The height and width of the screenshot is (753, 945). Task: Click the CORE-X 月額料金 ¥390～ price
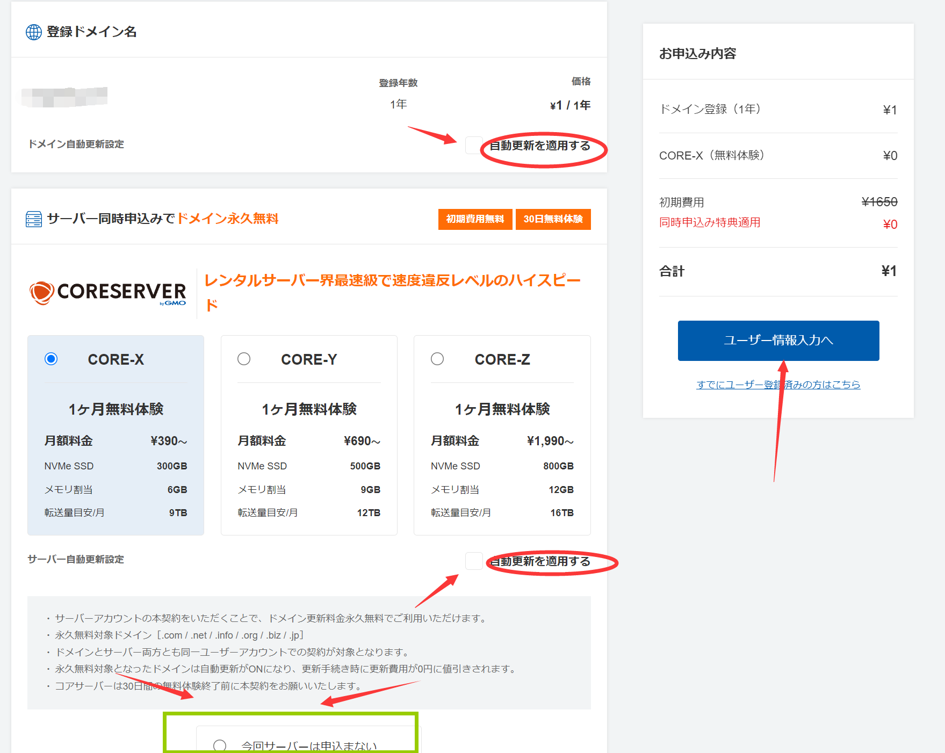click(x=168, y=440)
